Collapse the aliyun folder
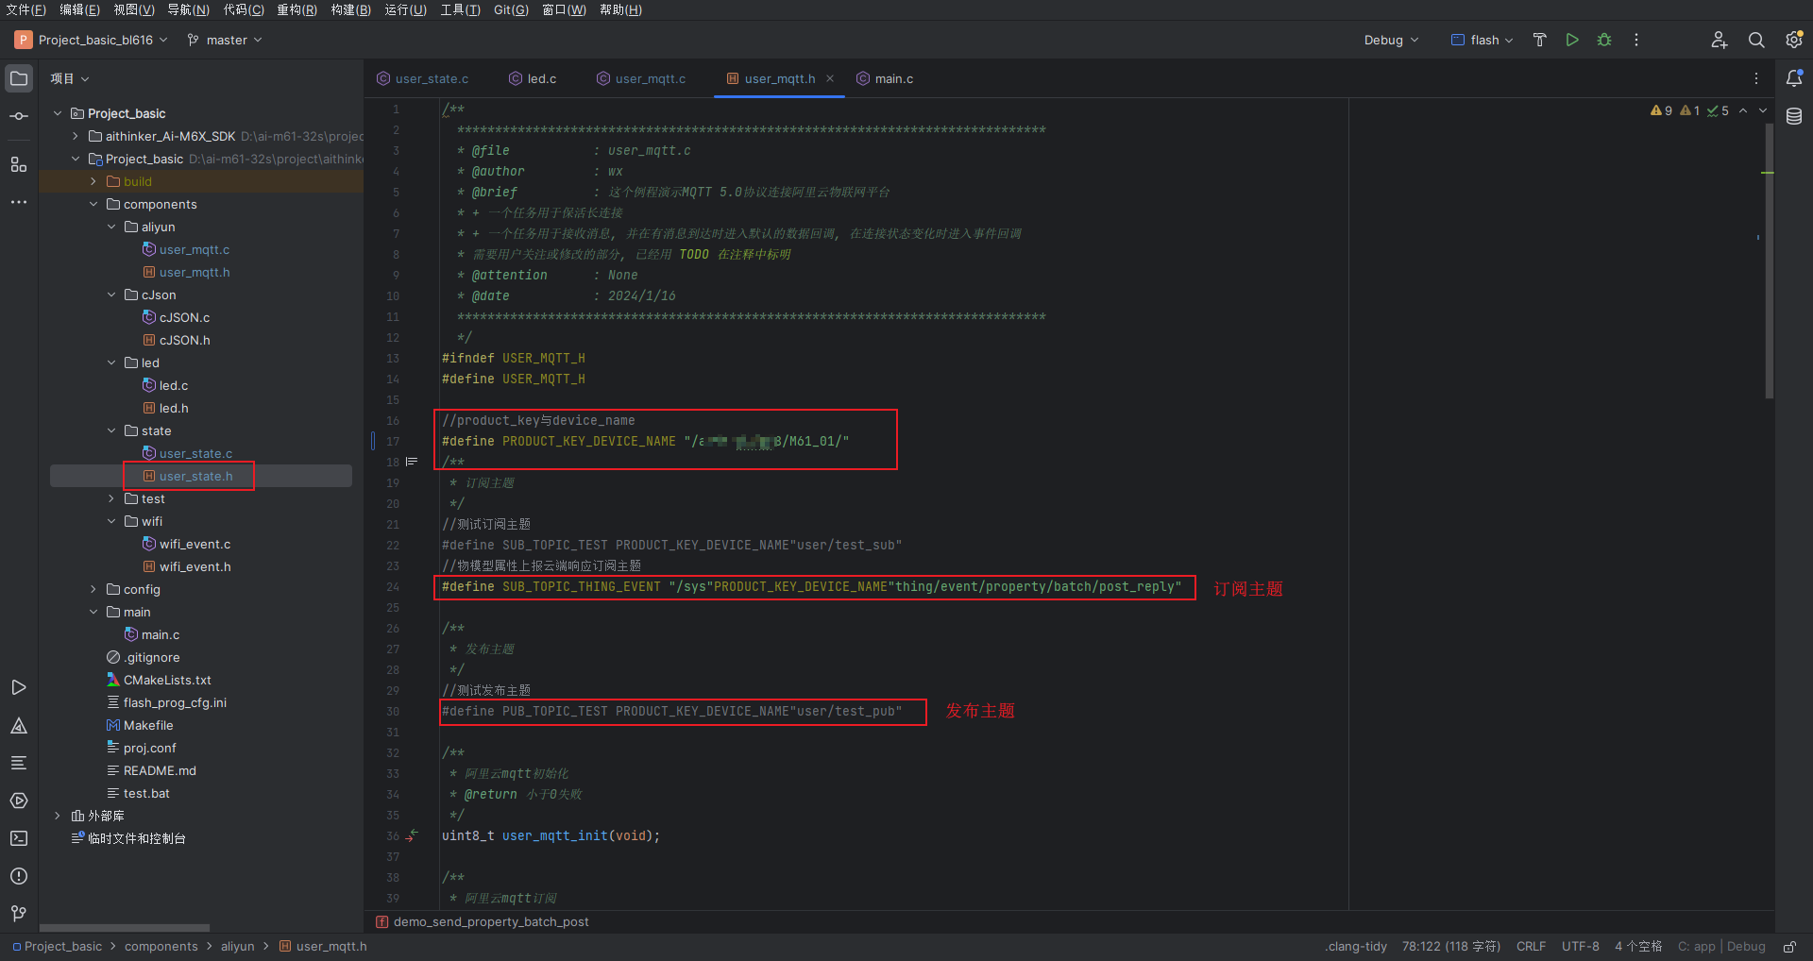 (x=111, y=227)
